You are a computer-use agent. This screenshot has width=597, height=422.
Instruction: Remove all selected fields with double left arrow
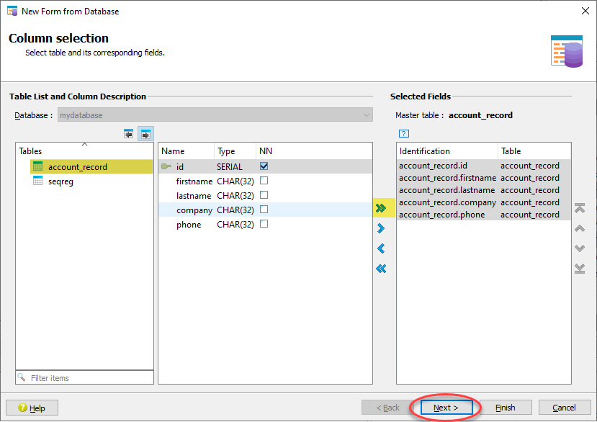tap(382, 268)
